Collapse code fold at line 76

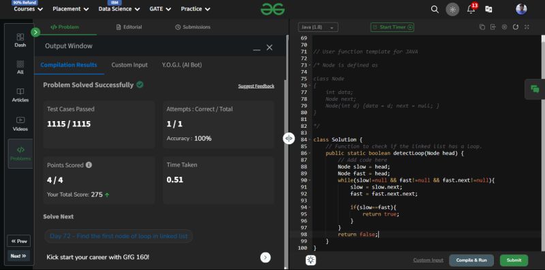[x=310, y=86]
